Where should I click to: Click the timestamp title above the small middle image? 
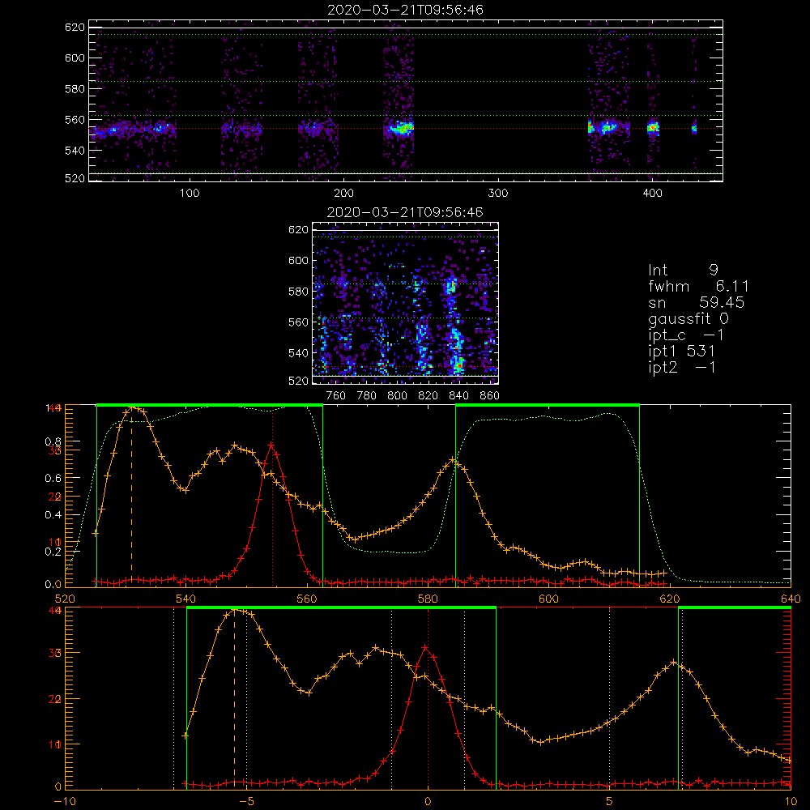pyautogui.click(x=406, y=212)
